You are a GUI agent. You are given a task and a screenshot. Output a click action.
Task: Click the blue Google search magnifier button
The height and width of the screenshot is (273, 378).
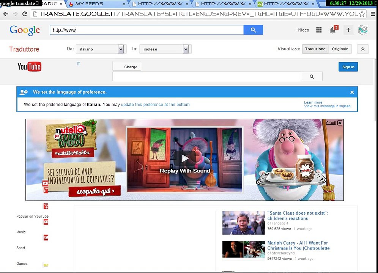point(253,30)
